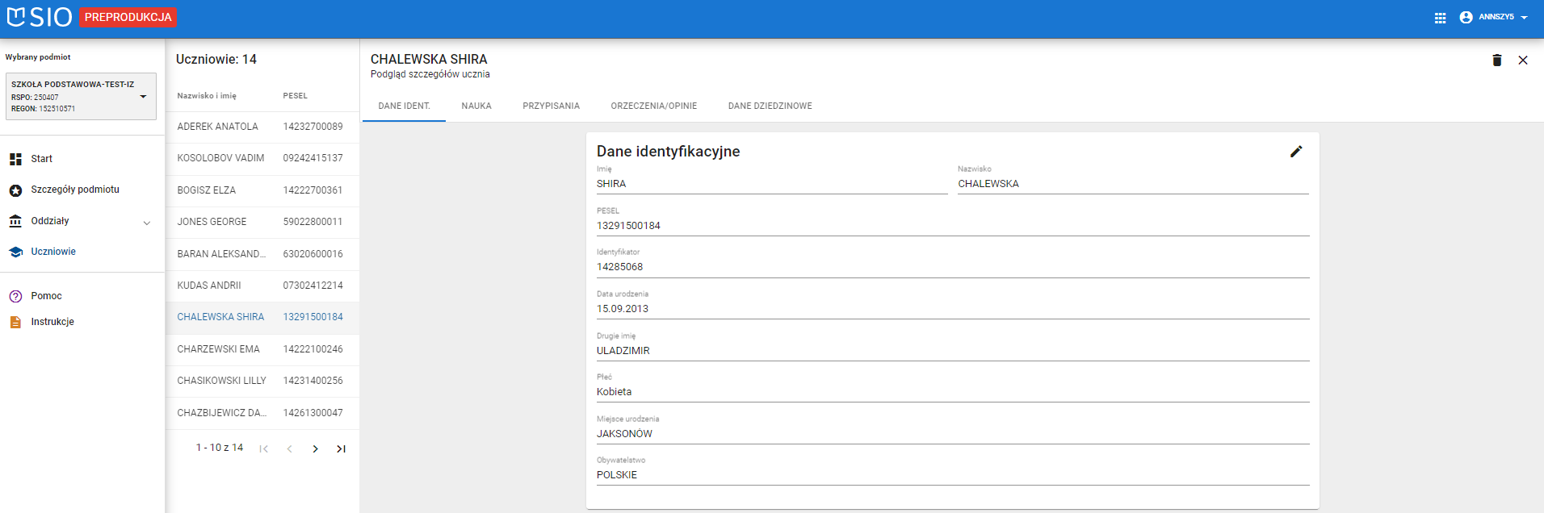The width and height of the screenshot is (1544, 513).
Task: Open Szczegóły podmiotu in sidebar
Action: [75, 190]
